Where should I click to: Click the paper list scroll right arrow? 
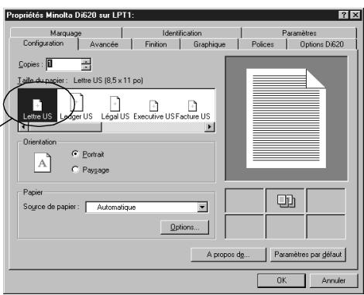tap(210, 127)
